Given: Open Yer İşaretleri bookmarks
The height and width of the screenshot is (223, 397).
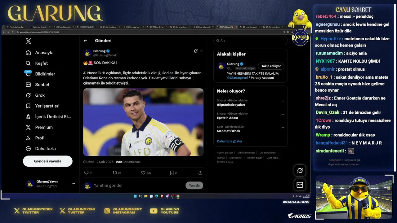Looking at the screenshot, I should (42, 106).
